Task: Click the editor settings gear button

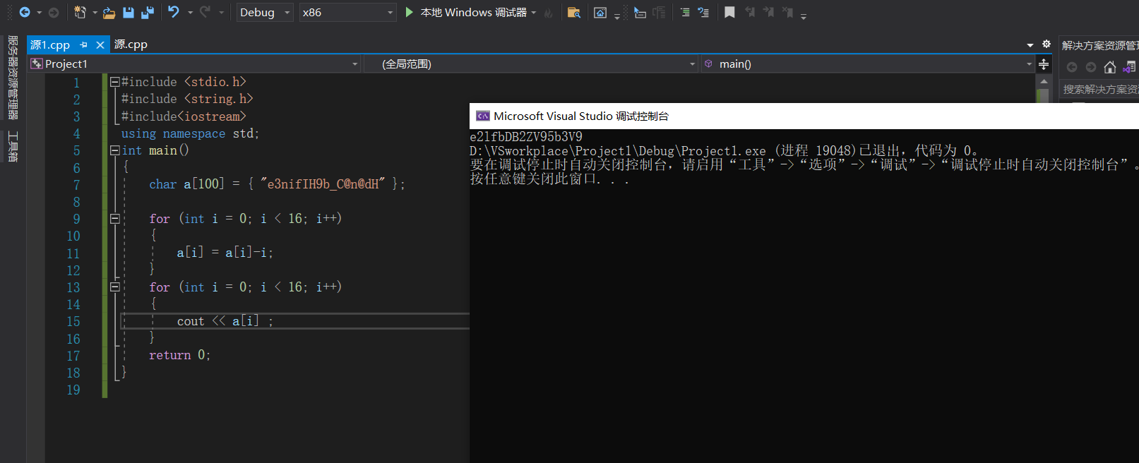Action: (x=1046, y=44)
